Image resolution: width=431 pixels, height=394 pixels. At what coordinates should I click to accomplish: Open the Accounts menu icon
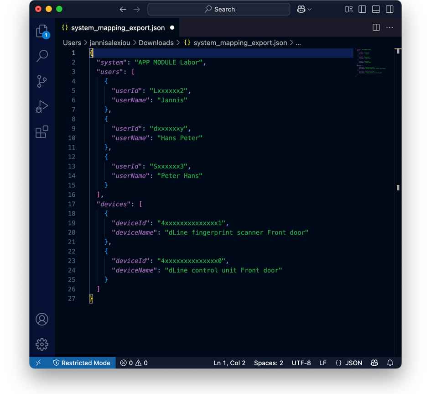pyautogui.click(x=42, y=319)
